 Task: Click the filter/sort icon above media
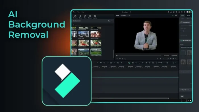(109, 21)
